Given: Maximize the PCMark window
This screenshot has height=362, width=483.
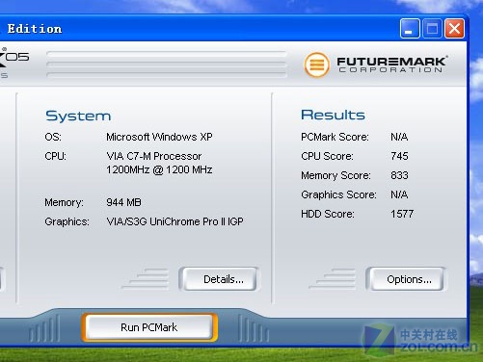Looking at the screenshot, I should [432, 29].
